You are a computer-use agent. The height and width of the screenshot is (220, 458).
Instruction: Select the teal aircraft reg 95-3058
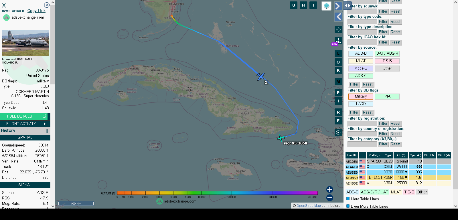[x=281, y=138]
